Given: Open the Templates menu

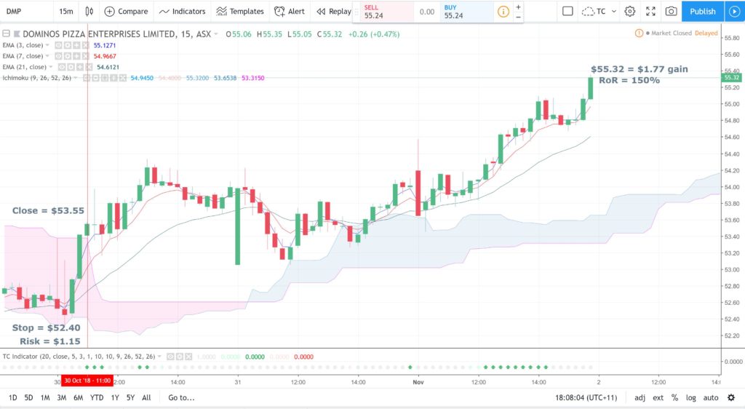Looking at the screenshot, I should 240,12.
